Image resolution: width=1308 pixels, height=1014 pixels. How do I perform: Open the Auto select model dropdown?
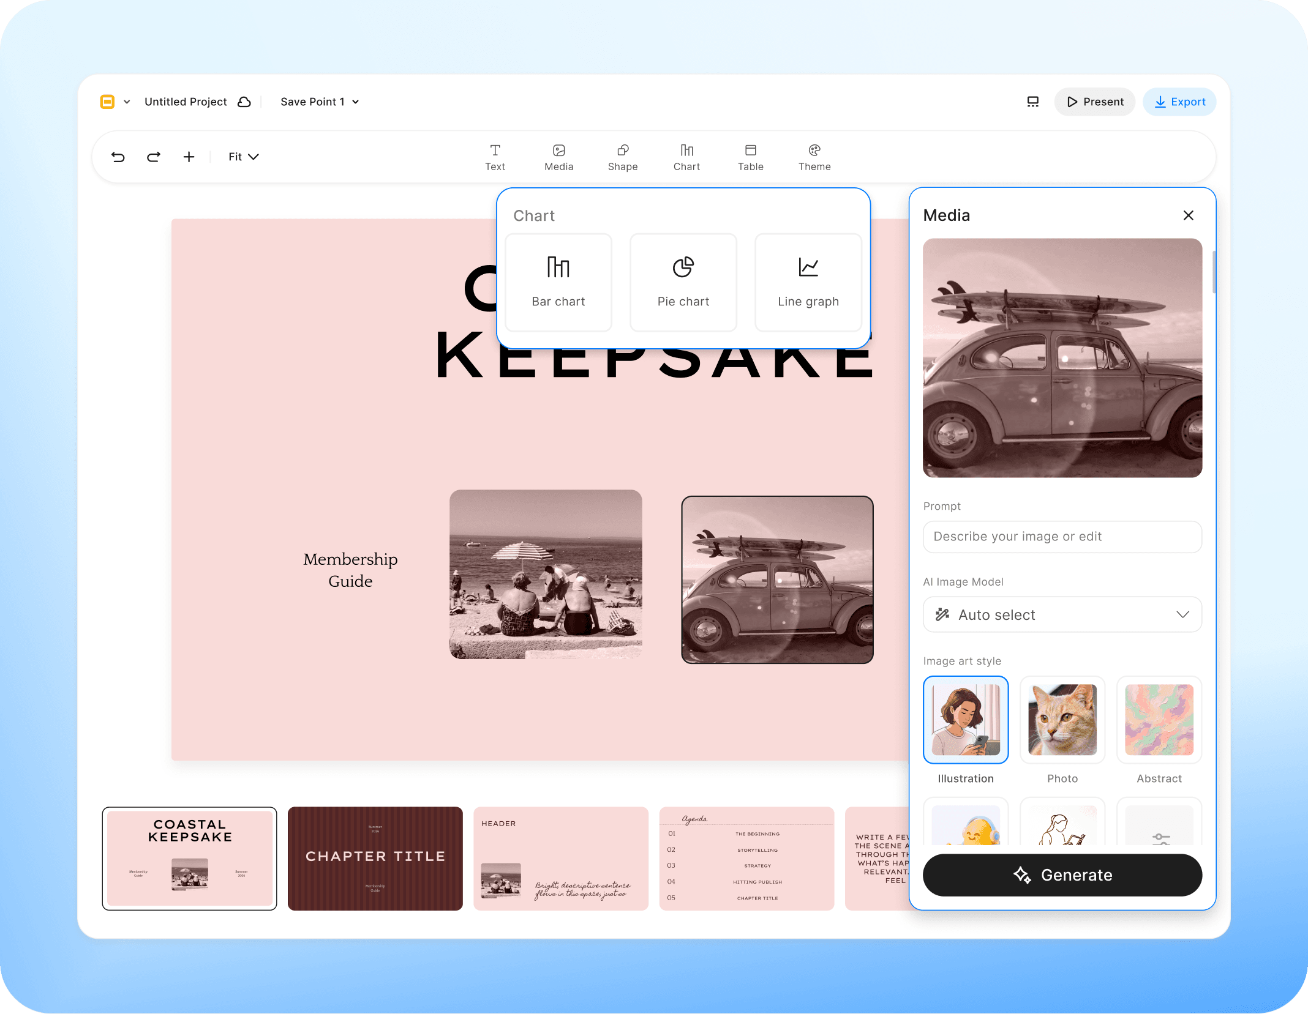click(1062, 614)
